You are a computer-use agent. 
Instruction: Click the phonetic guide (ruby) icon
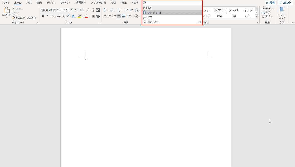pos(93,10)
